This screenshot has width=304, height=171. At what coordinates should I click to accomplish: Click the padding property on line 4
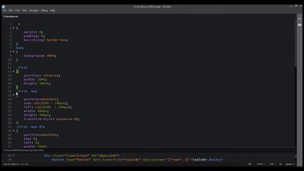coord(30,36)
